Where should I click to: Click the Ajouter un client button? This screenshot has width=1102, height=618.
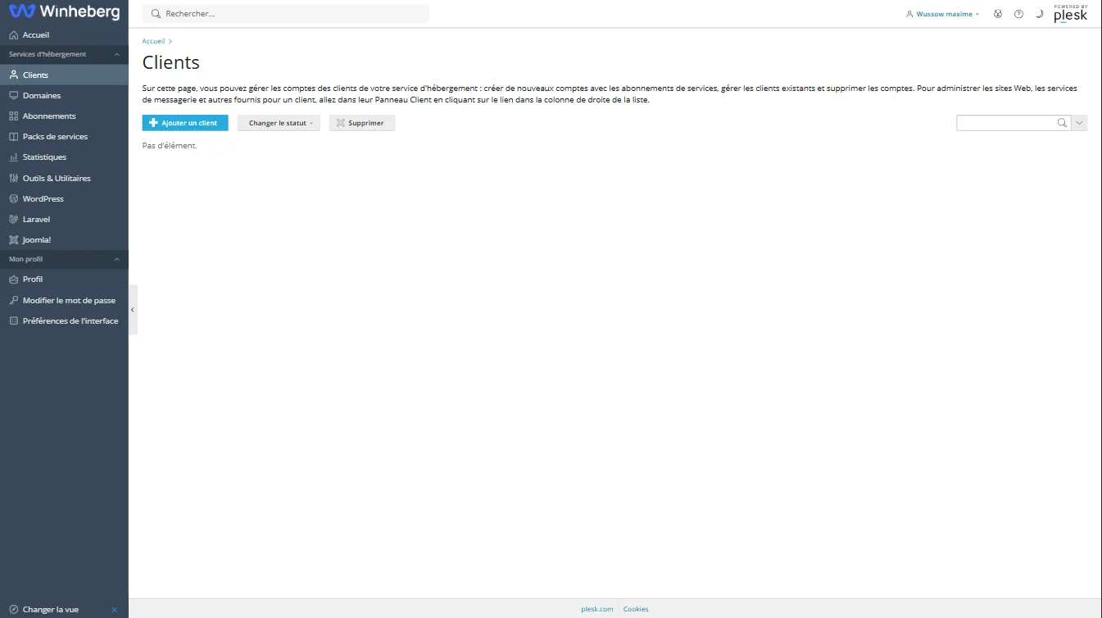[x=185, y=123]
